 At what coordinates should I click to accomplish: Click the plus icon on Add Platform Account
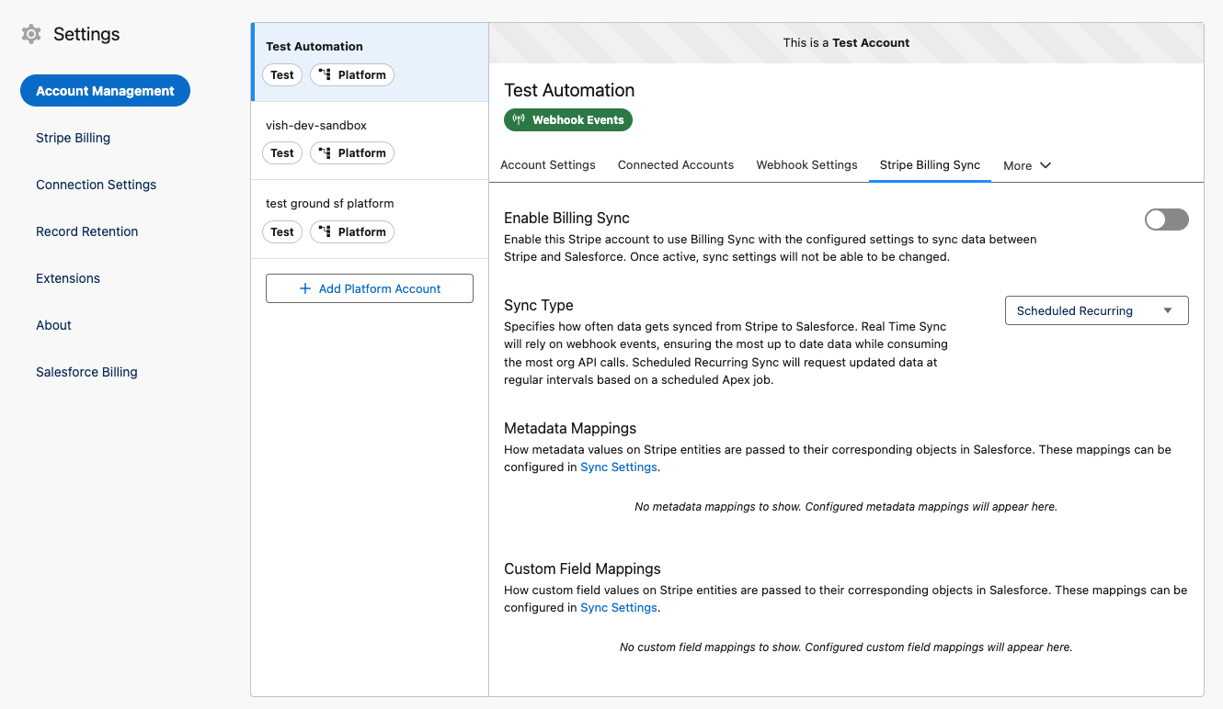point(305,288)
